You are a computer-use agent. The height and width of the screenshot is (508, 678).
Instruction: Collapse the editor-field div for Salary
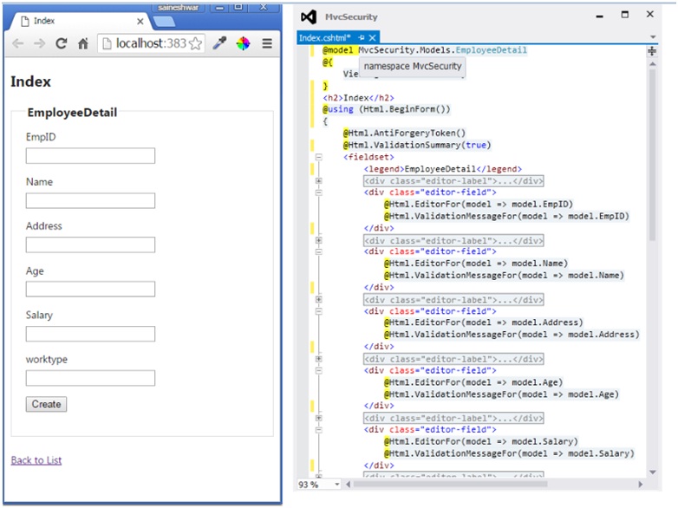(x=319, y=430)
